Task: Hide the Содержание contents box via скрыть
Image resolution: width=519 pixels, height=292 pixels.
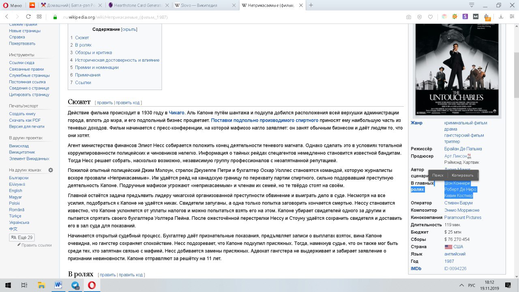Action: (x=129, y=29)
